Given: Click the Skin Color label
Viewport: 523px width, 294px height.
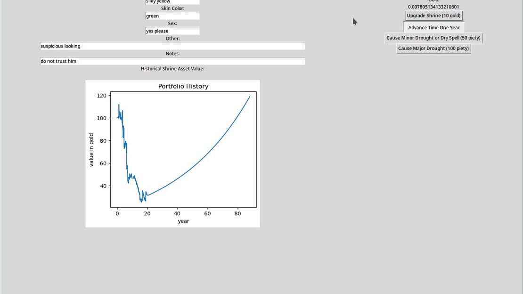Looking at the screenshot, I should click(172, 8).
